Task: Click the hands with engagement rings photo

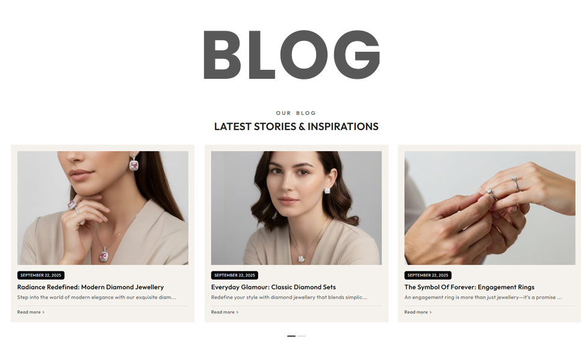Action: 490,208
